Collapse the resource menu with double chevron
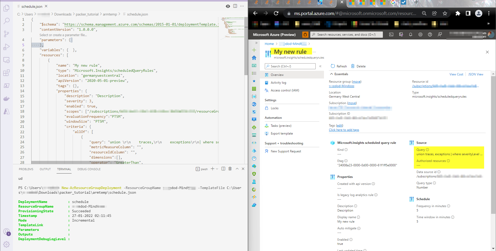The height and width of the screenshot is (251, 496). coord(320,66)
